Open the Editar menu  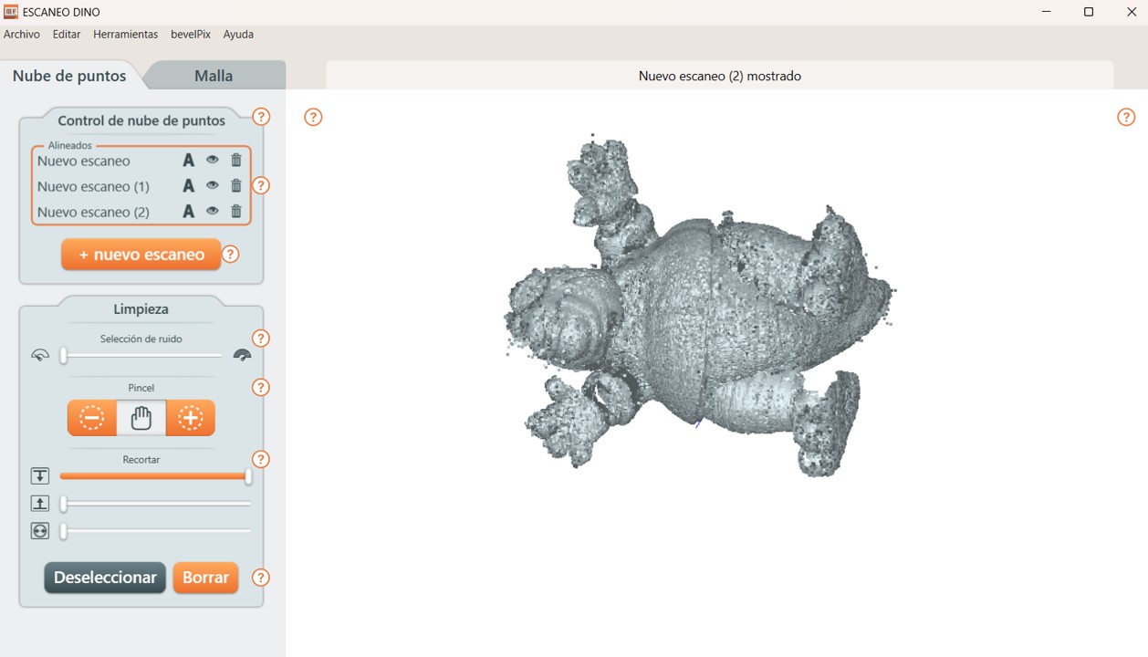(x=67, y=34)
